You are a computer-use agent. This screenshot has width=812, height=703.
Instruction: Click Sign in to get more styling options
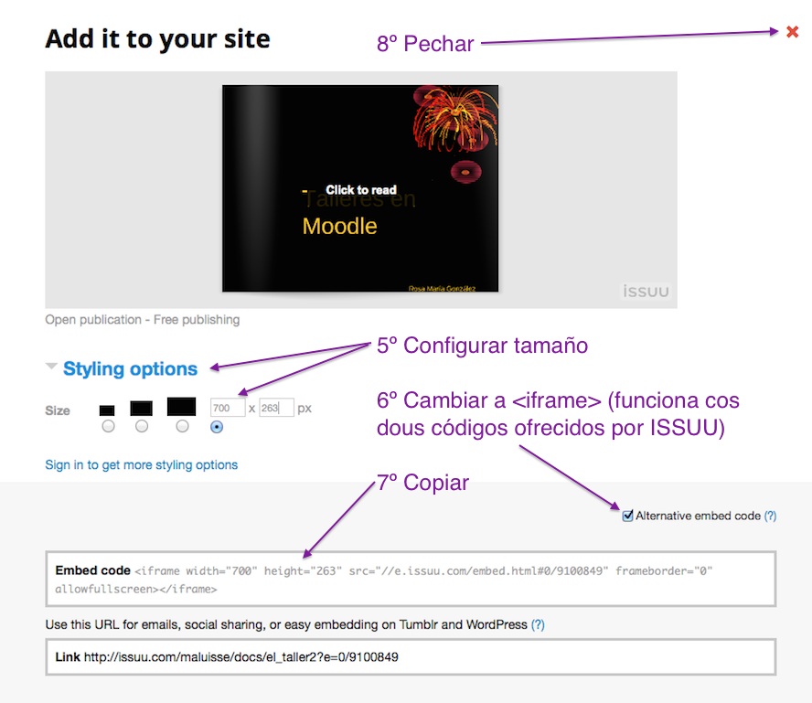click(x=141, y=464)
